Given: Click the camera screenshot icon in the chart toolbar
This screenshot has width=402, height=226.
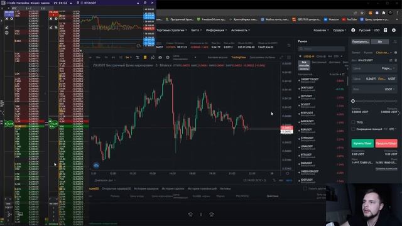Looking at the screenshot, I should point(160,57).
